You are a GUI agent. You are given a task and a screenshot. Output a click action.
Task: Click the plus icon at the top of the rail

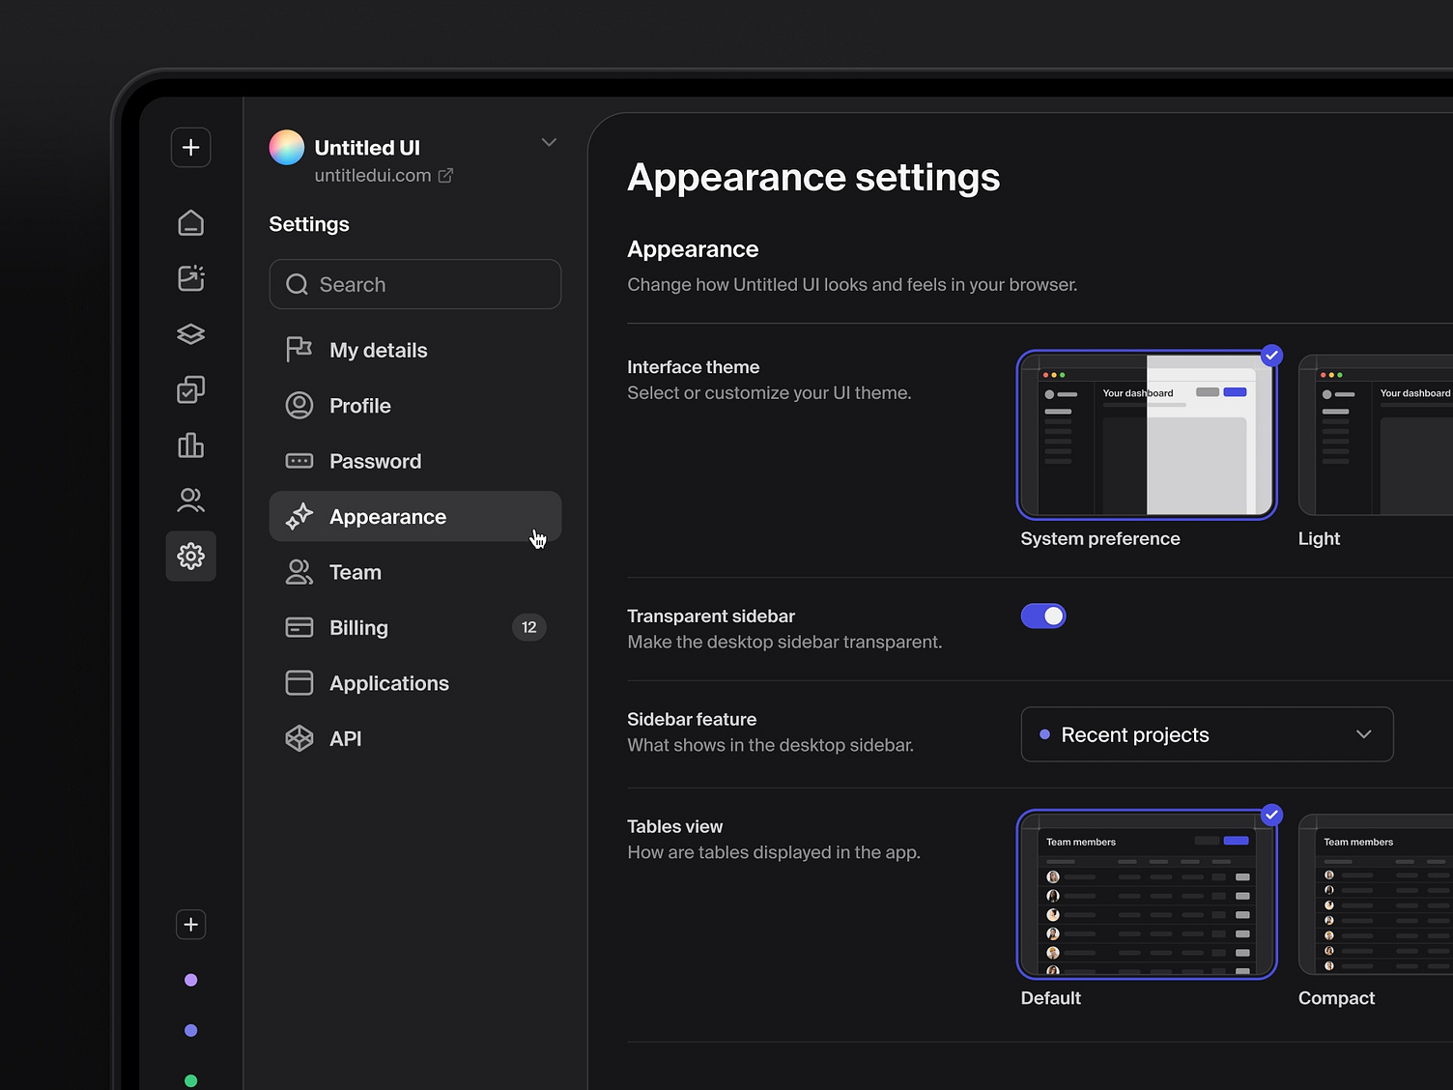pos(190,147)
